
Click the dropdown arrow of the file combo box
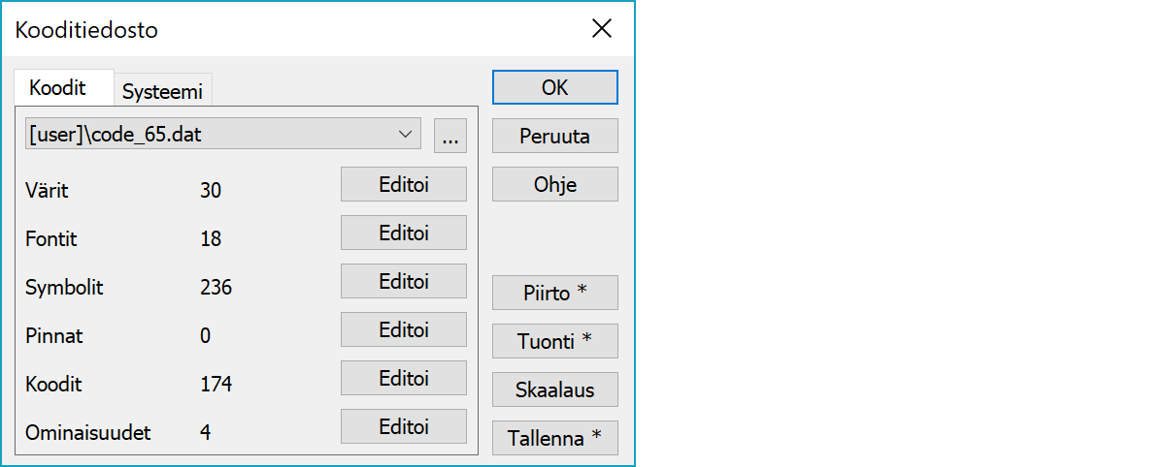[406, 135]
